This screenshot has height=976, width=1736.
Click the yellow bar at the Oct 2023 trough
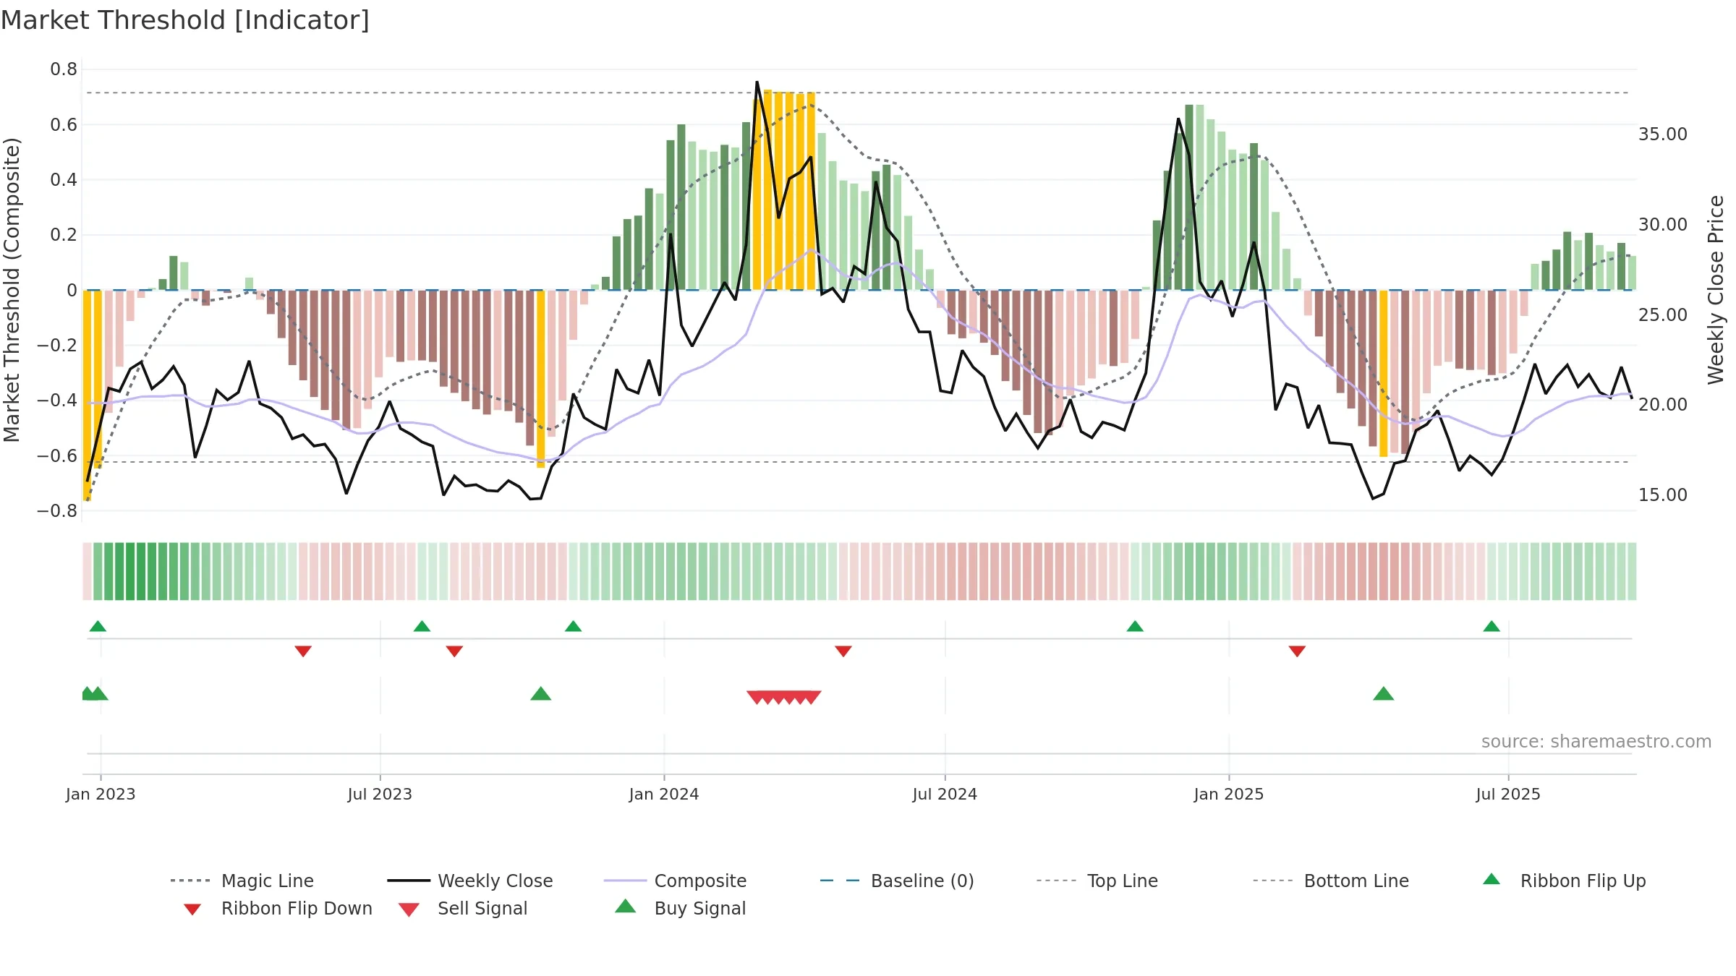click(541, 379)
